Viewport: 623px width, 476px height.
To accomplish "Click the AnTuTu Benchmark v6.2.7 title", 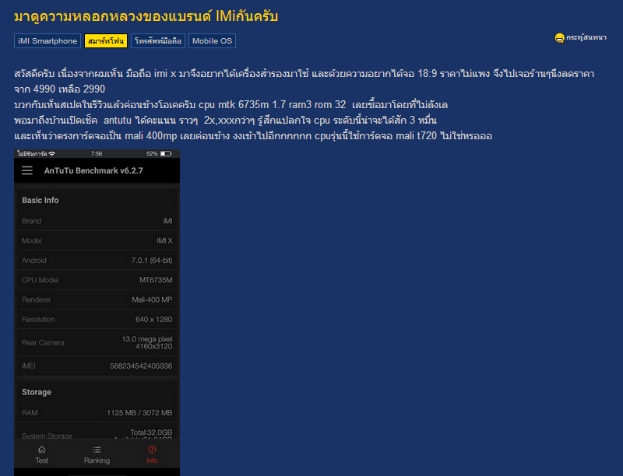I will 93,170.
